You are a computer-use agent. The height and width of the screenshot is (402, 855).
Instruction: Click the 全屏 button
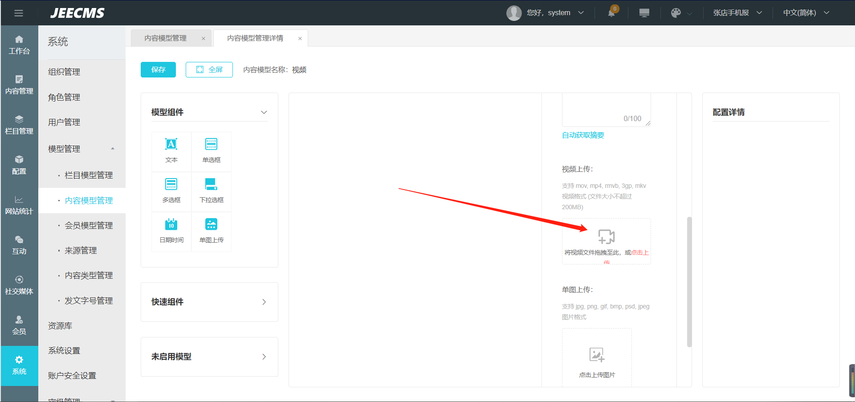[x=209, y=69]
